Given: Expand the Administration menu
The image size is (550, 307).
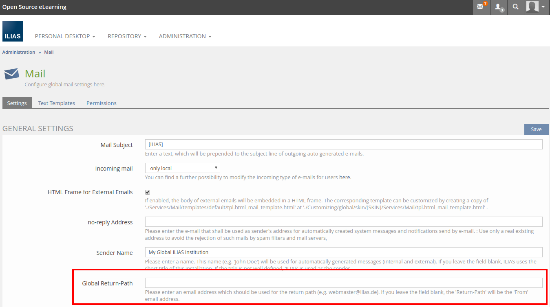Looking at the screenshot, I should point(185,36).
